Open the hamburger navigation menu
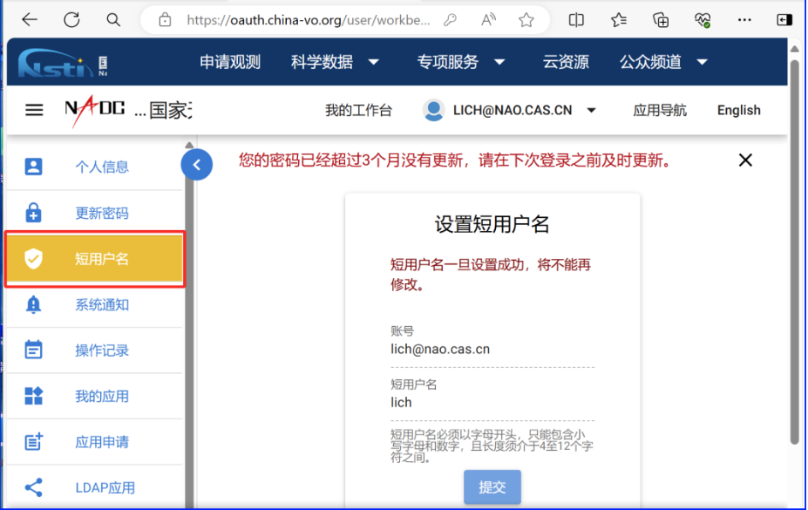The width and height of the screenshot is (808, 510). pos(34,110)
